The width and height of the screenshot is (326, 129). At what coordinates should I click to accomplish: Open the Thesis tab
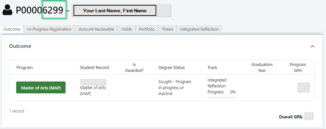(x=167, y=29)
